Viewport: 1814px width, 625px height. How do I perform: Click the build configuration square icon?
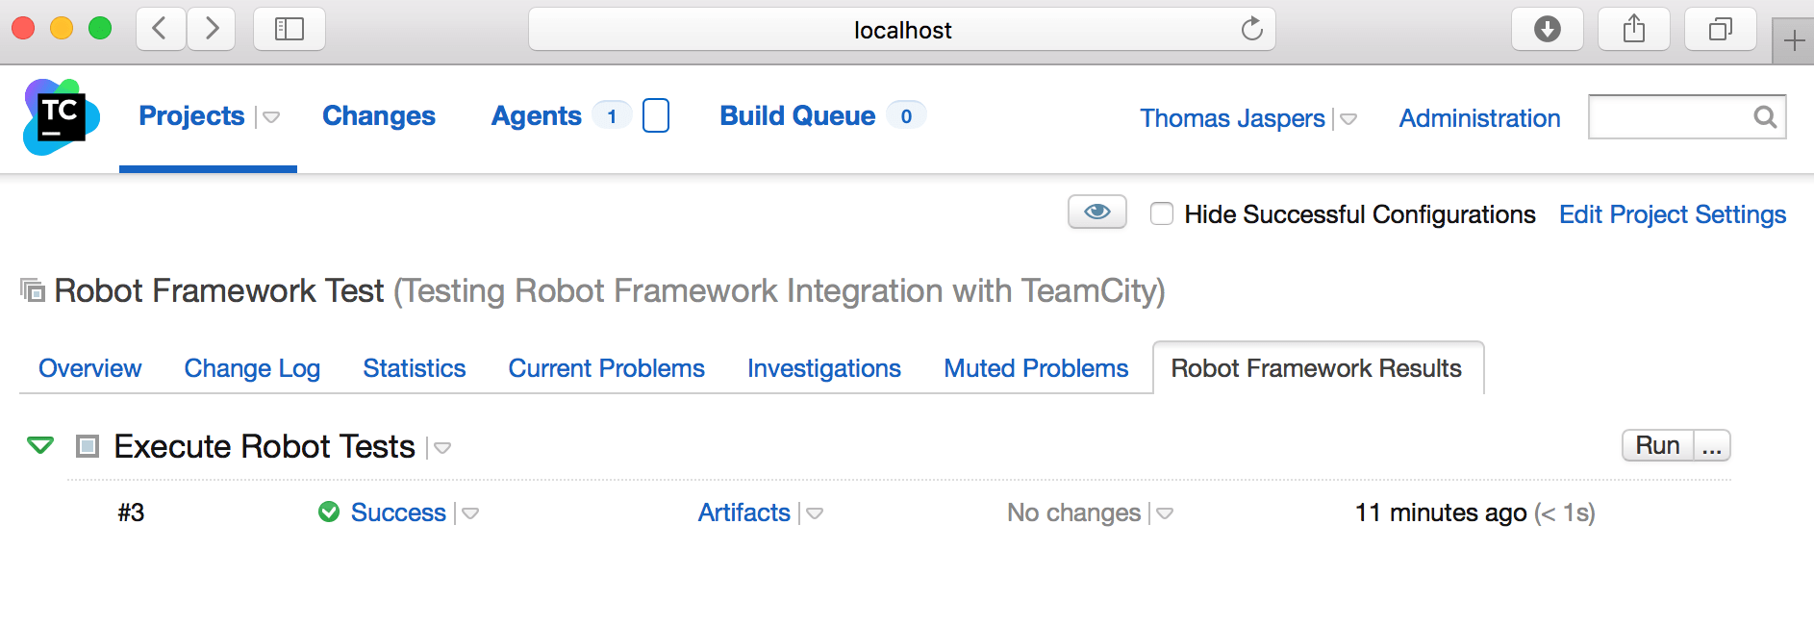click(88, 446)
